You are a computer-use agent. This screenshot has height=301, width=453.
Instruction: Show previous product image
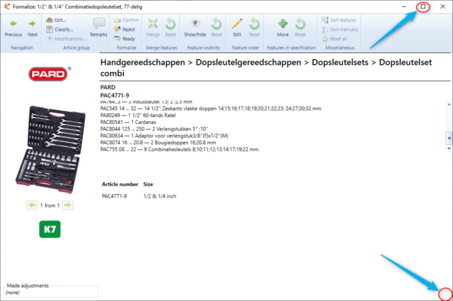click(31, 205)
